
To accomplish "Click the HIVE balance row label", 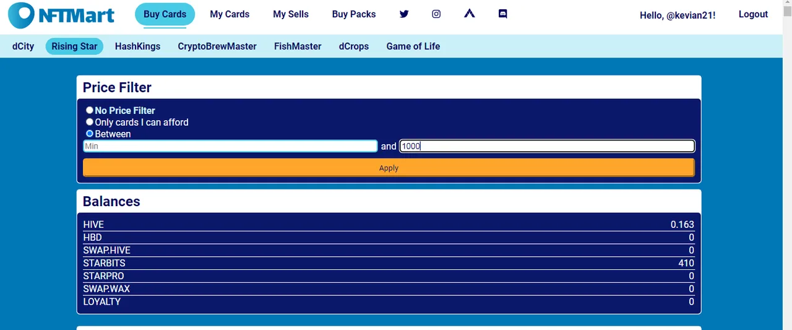I will 93,225.
